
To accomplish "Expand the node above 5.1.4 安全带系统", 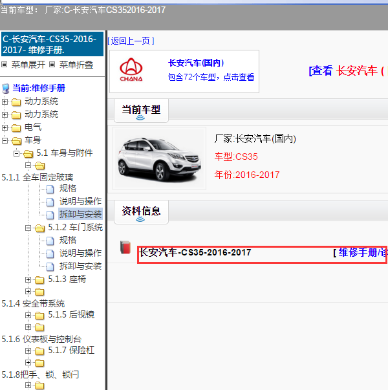I will coord(28,291).
